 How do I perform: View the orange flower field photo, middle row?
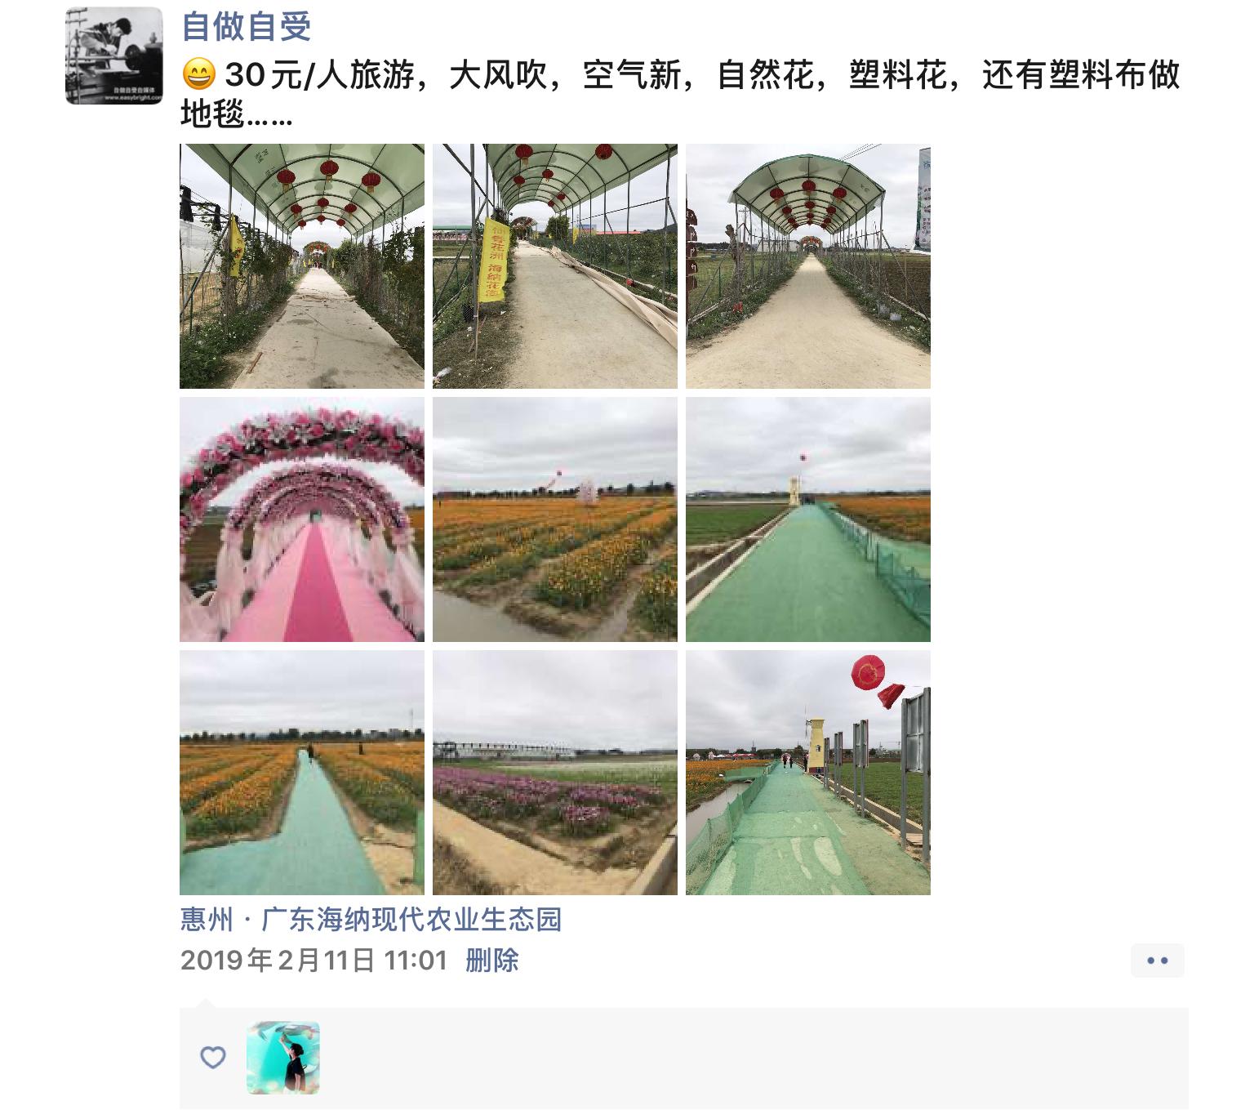(x=555, y=519)
